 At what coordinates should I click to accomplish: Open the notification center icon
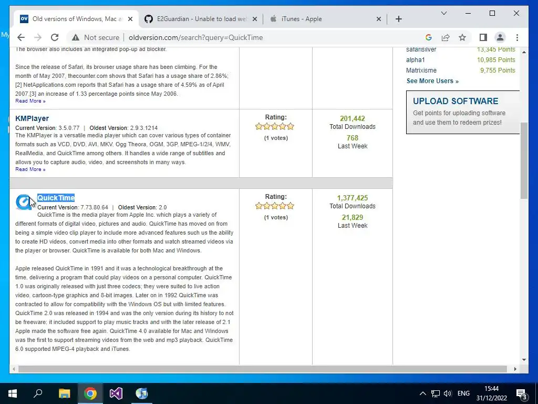pyautogui.click(x=521, y=393)
